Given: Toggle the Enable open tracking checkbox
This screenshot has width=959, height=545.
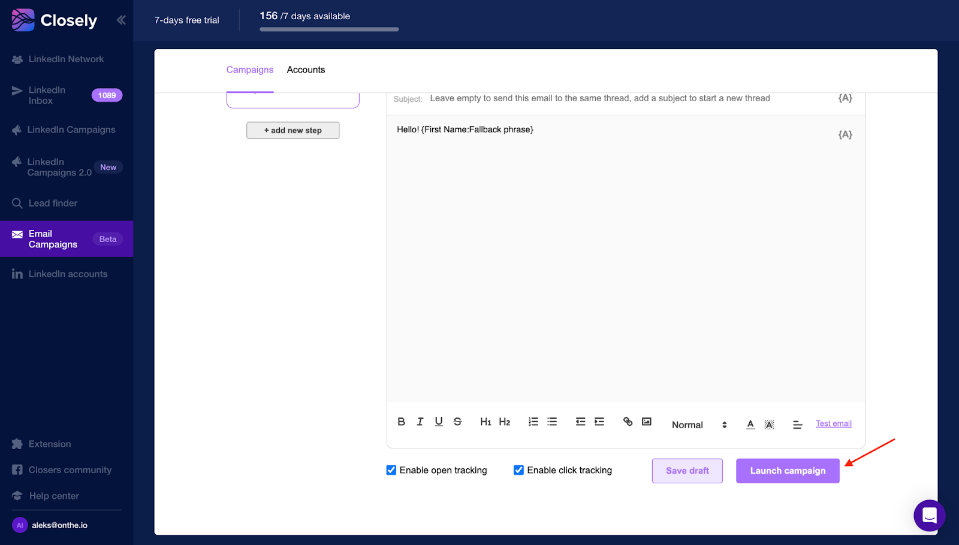Looking at the screenshot, I should click(391, 470).
